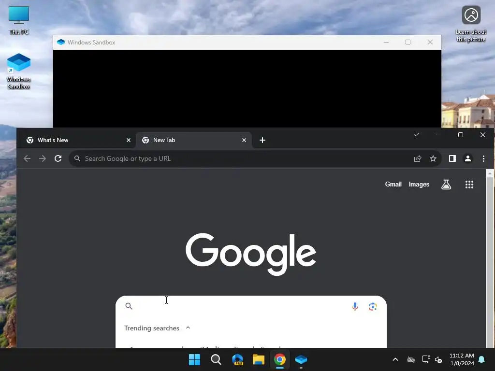This screenshot has height=371, width=495.
Task: Open File Explorer from taskbar
Action: [259, 359]
